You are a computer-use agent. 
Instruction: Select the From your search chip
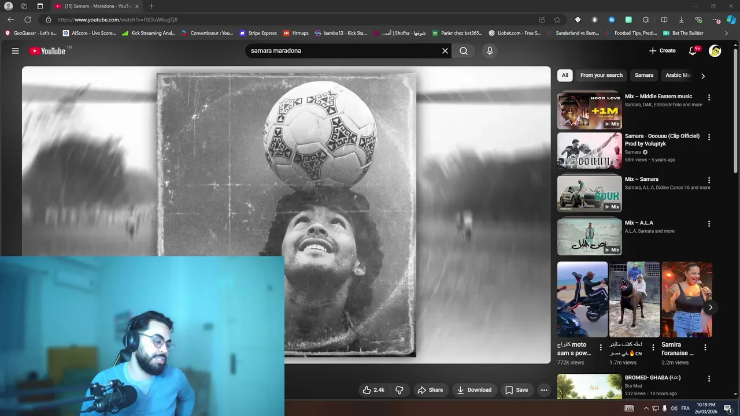(x=601, y=75)
